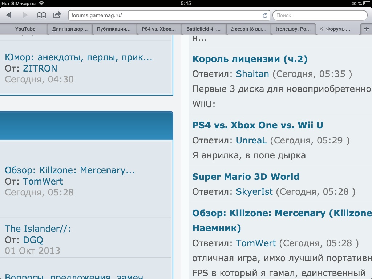Open Shaitan user profile

tap(252, 74)
